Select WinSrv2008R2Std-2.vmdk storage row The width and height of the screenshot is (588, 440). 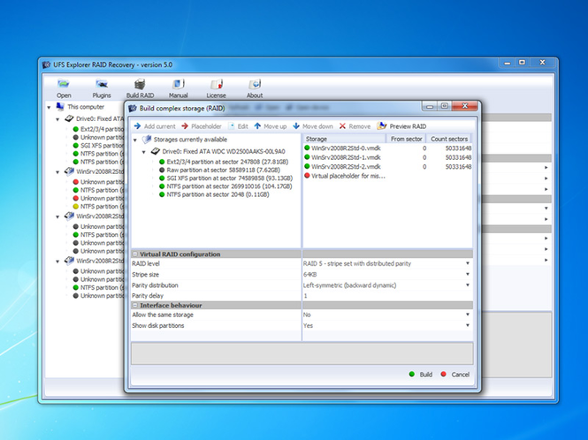(x=388, y=166)
